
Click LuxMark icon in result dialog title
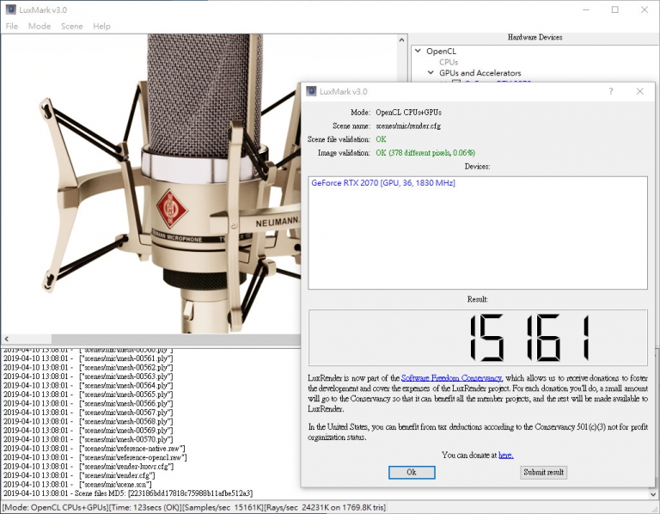tap(311, 91)
